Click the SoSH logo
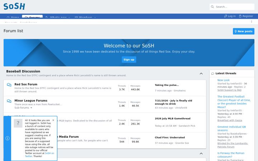 [14, 6]
